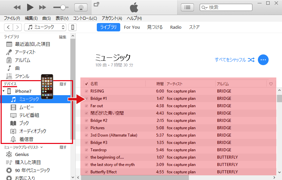This screenshot has height=180, width=282.
Task: Open the Up Next list button
Action: 187,7
